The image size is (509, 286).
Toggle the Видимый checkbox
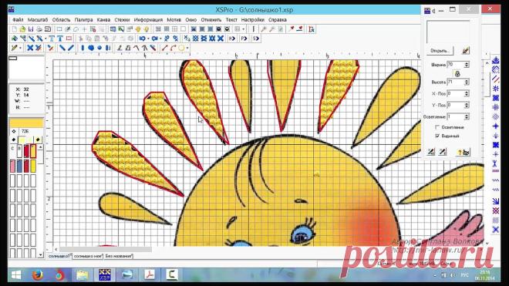pyautogui.click(x=437, y=136)
